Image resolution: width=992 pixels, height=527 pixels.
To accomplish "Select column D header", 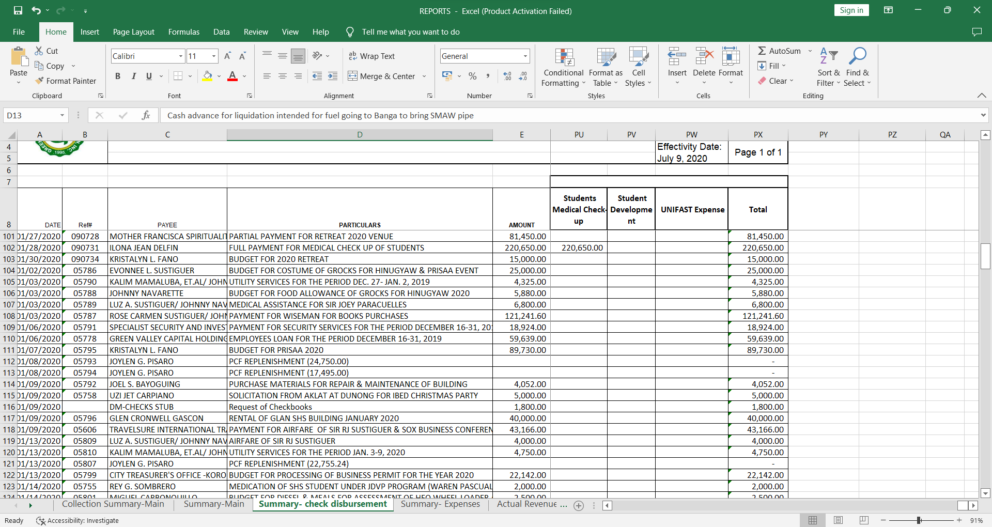I will (360, 134).
